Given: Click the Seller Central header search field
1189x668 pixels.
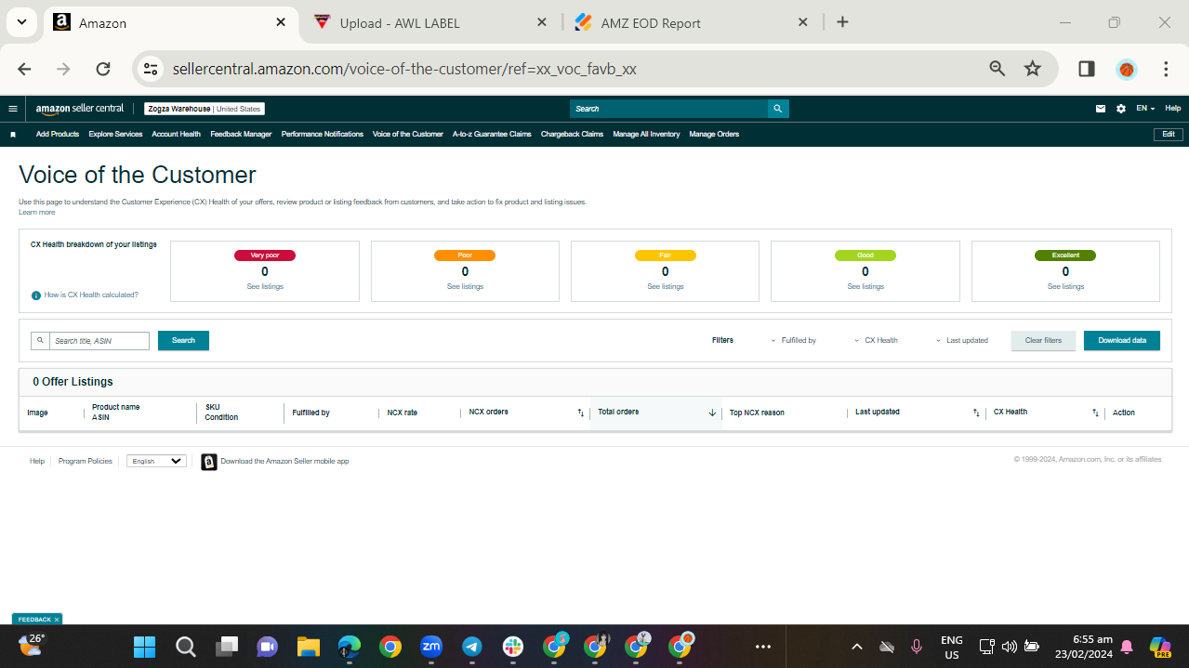Looking at the screenshot, I should (669, 109).
